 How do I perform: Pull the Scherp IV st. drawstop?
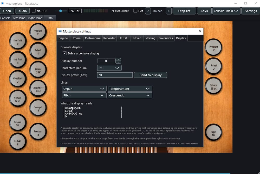point(213,86)
